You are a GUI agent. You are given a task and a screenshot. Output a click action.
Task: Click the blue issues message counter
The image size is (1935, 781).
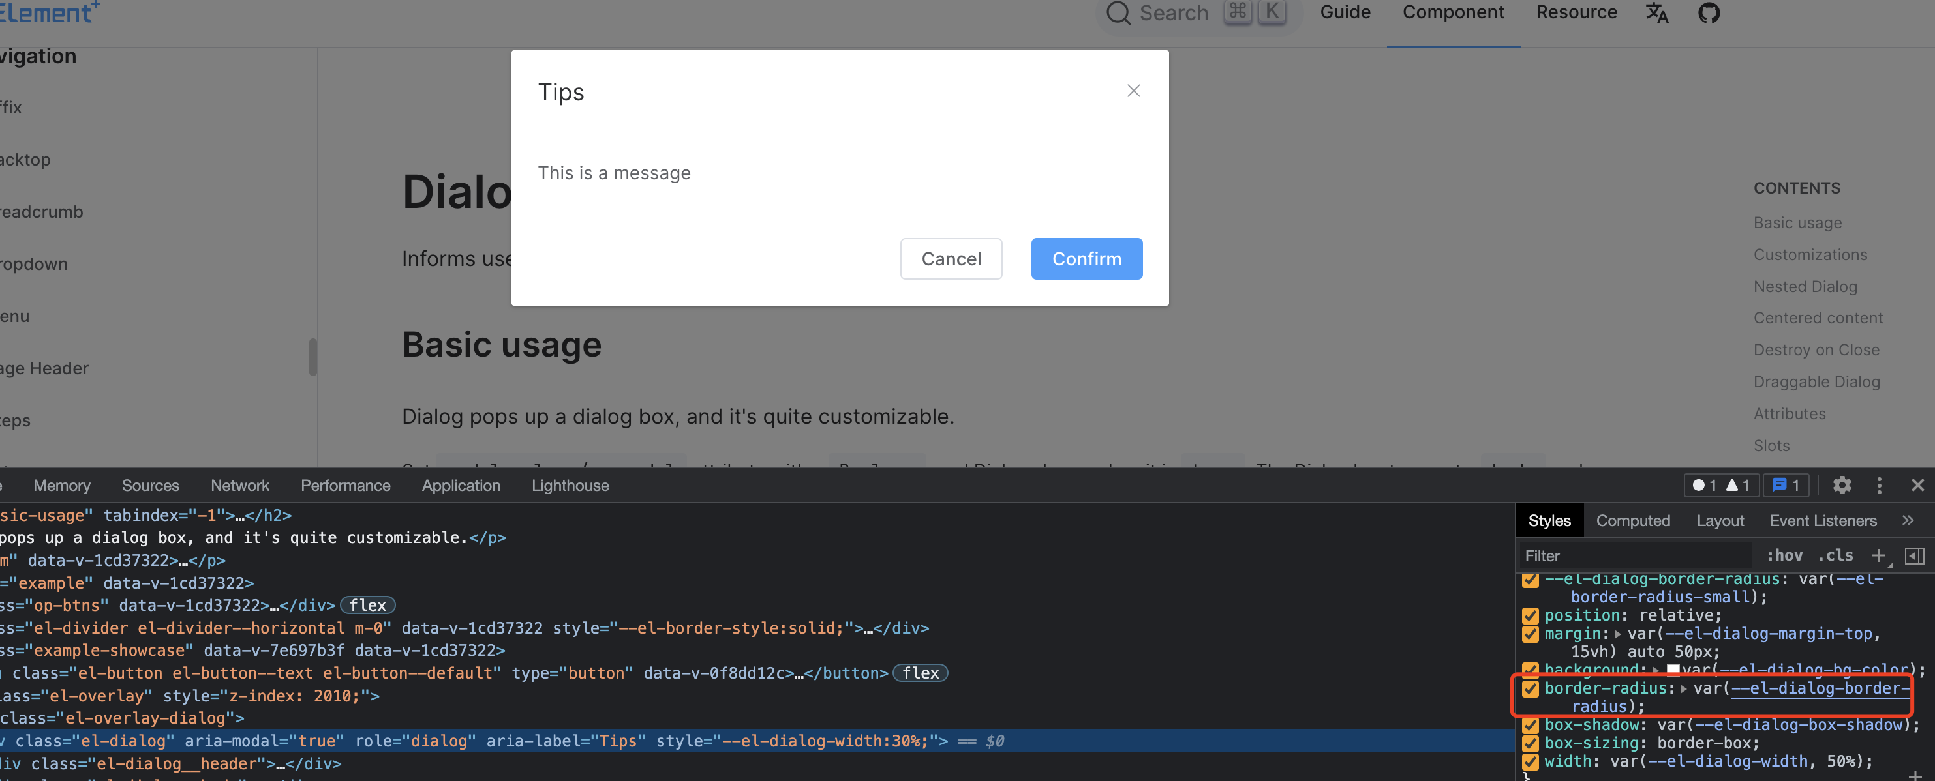coord(1786,485)
